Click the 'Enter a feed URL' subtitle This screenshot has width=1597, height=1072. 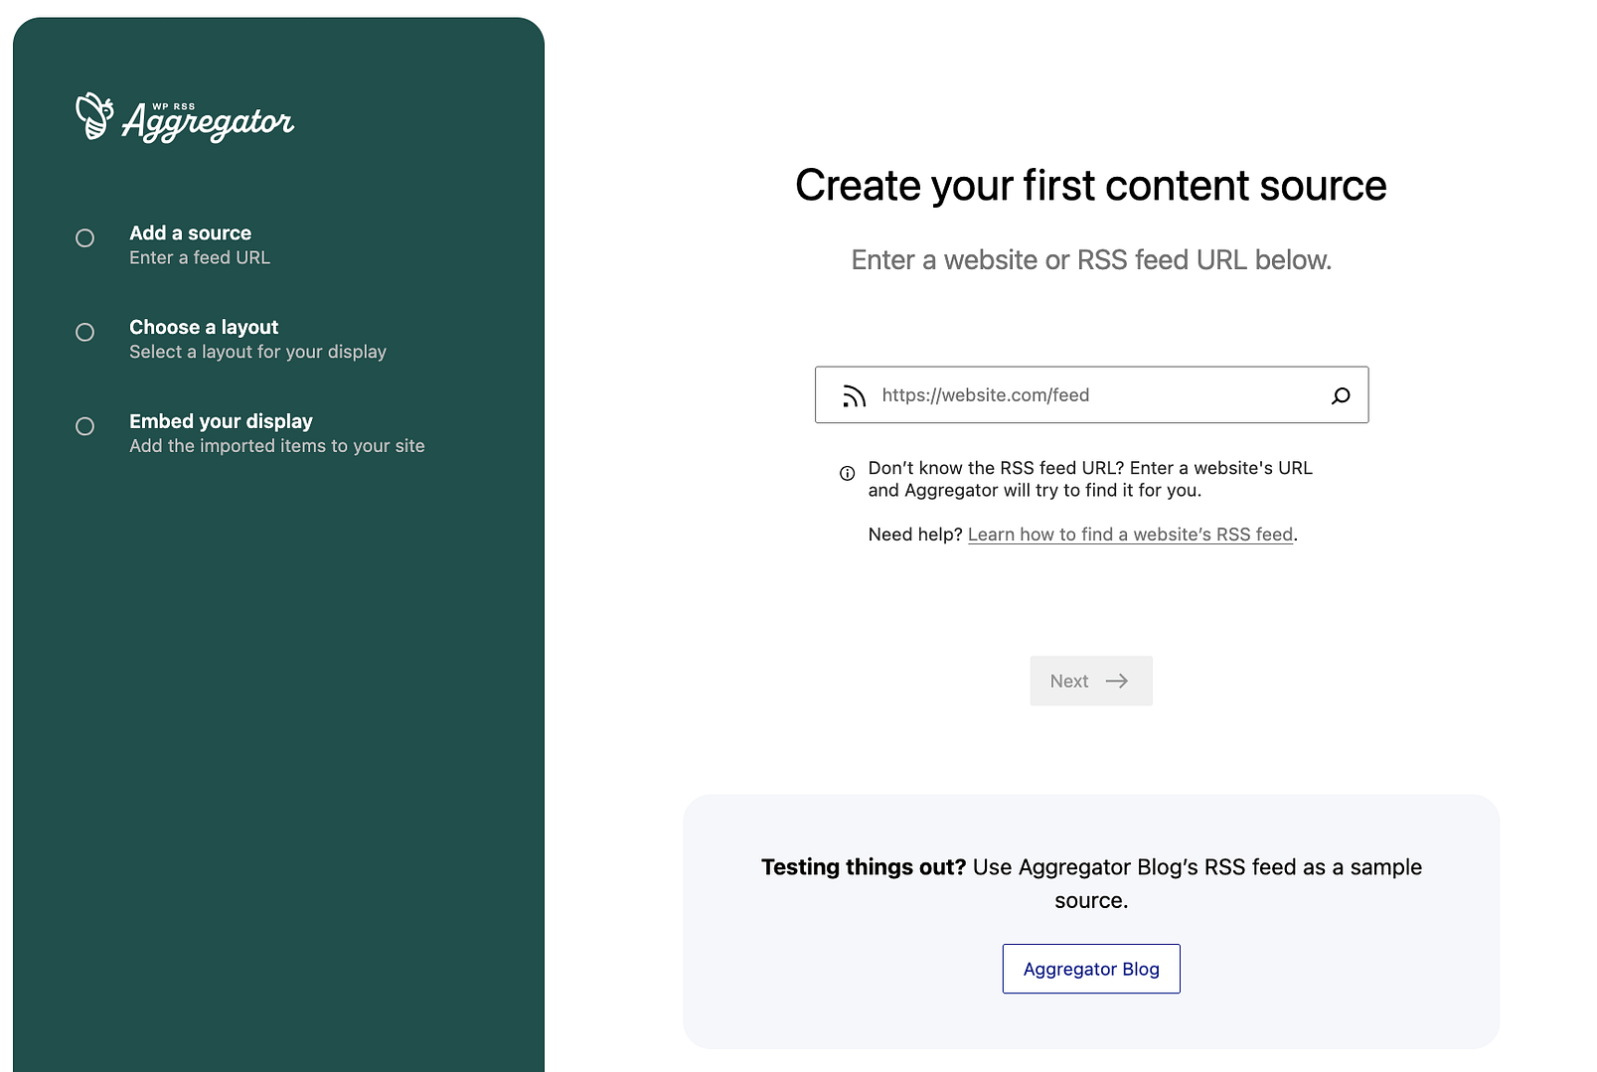click(x=200, y=257)
